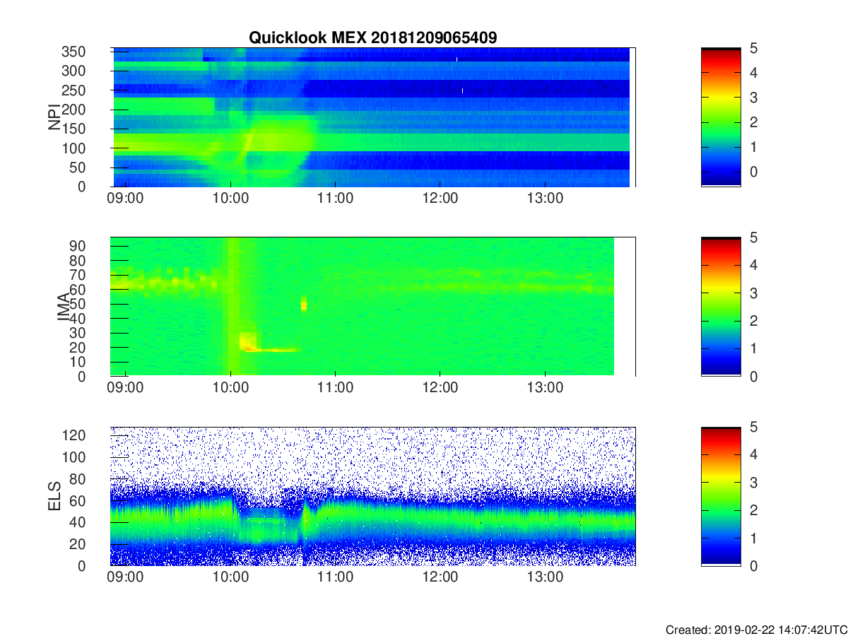Click the isolated yellow blob in IMA plot

pos(304,304)
